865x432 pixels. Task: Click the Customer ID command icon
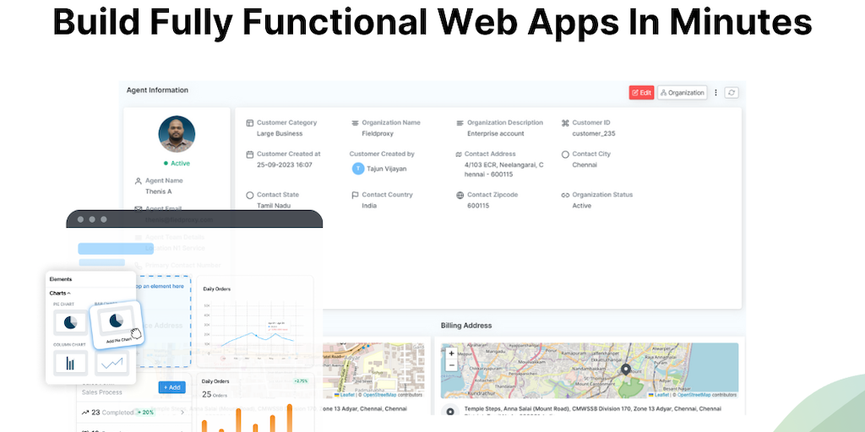pos(565,123)
